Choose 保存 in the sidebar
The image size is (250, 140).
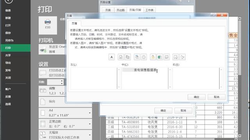point(8,33)
